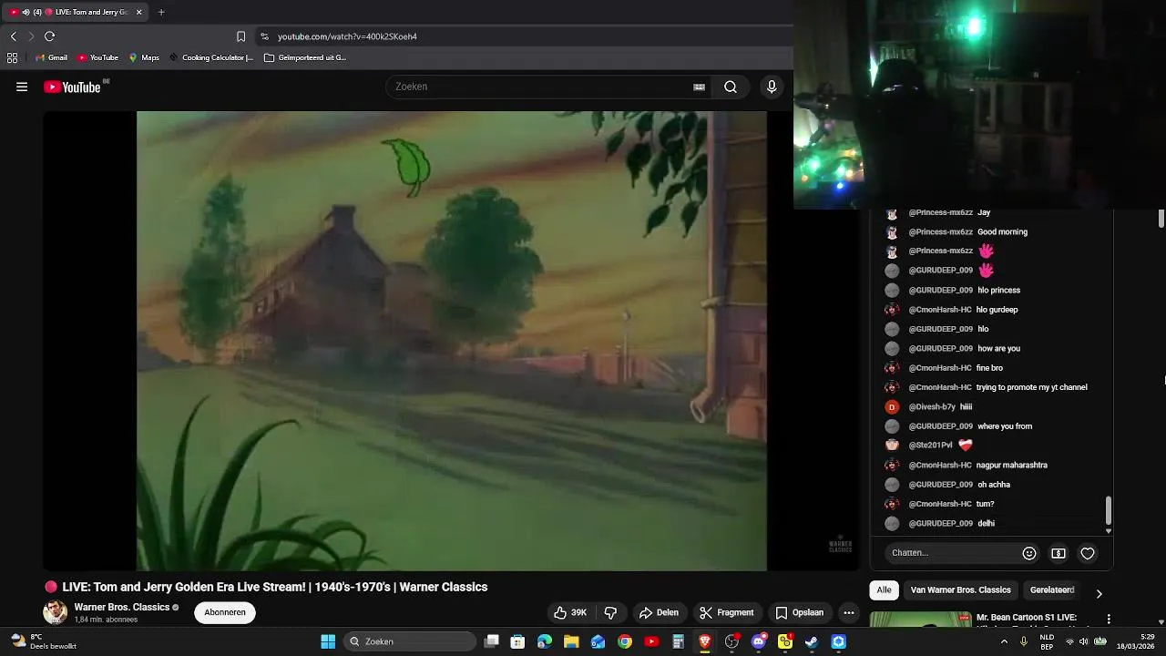Open the Warner Bros. Classics channel name link
The height and width of the screenshot is (656, 1166).
122,607
